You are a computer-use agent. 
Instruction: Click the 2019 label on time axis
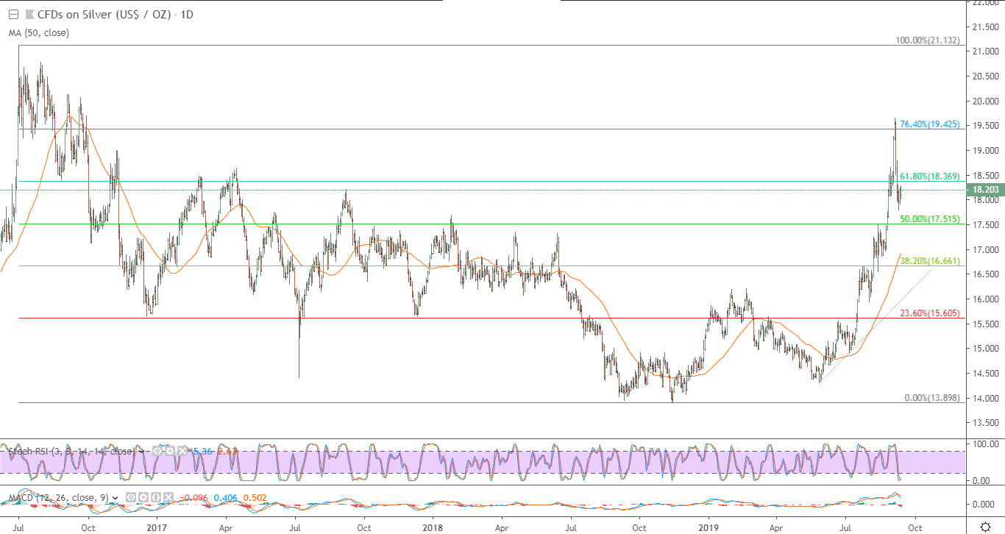[709, 527]
